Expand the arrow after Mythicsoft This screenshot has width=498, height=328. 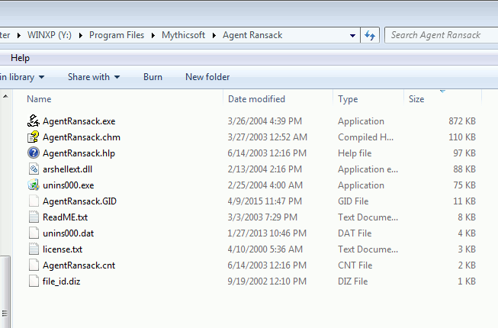tap(214, 35)
